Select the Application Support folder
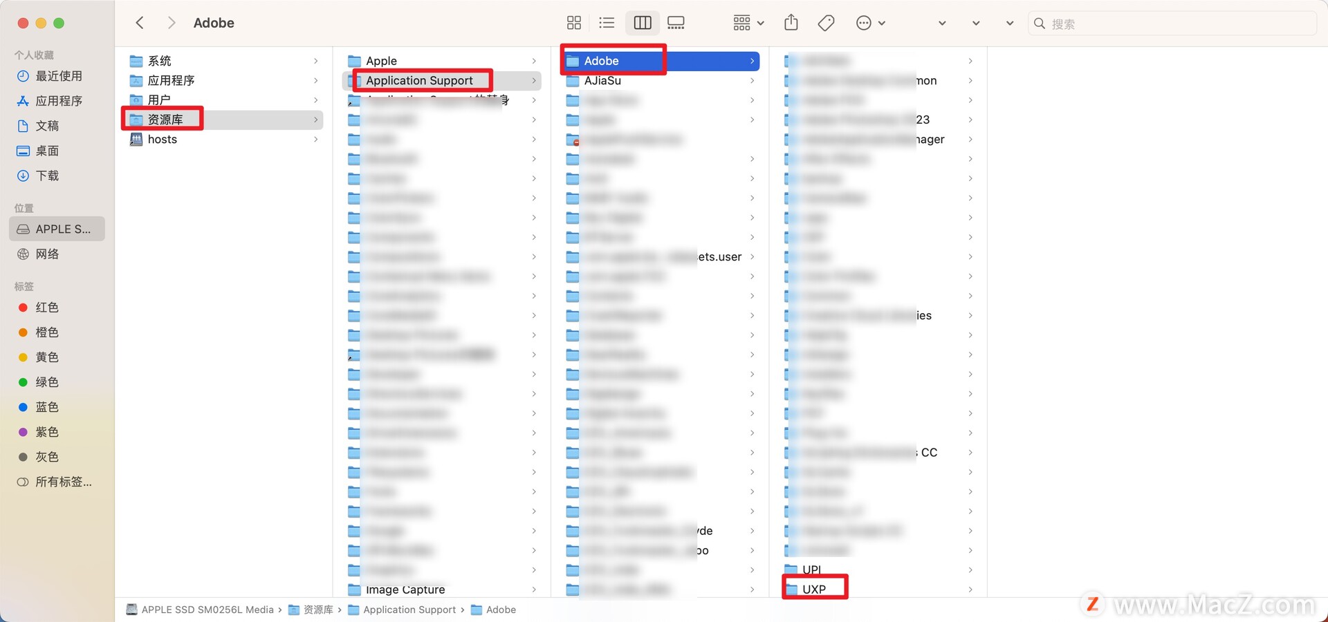1328x622 pixels. (443, 80)
